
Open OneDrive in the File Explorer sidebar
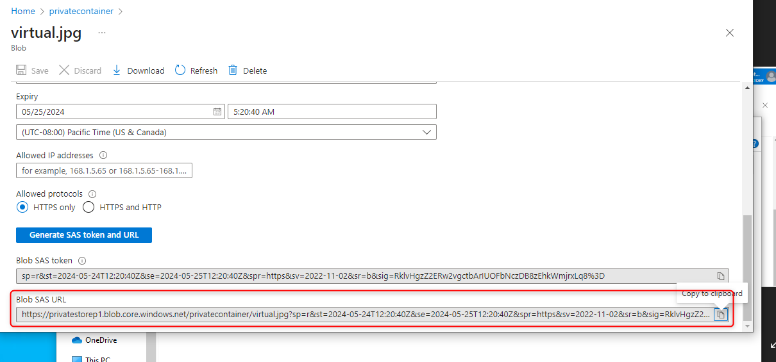tap(94, 340)
